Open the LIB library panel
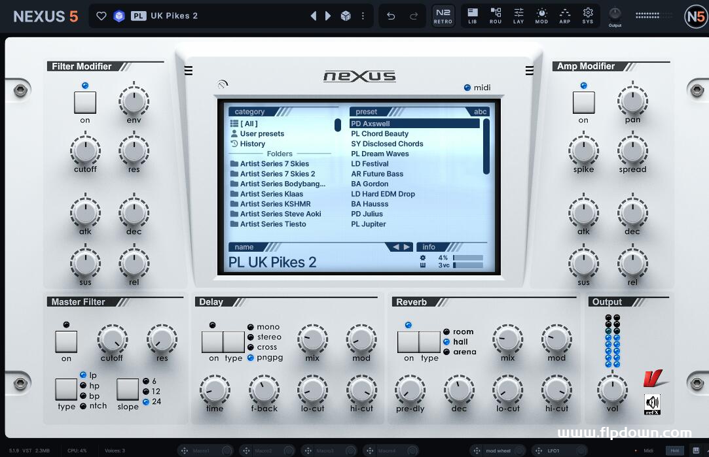 coord(473,16)
